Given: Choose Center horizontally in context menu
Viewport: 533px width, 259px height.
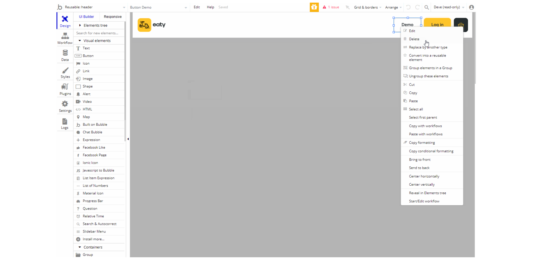Looking at the screenshot, I should point(432,176).
